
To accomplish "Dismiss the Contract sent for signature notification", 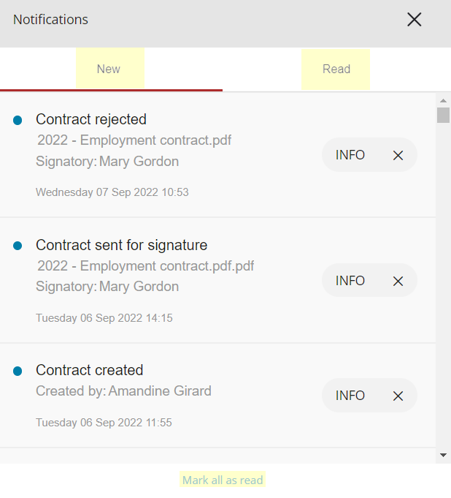I will coord(398,281).
